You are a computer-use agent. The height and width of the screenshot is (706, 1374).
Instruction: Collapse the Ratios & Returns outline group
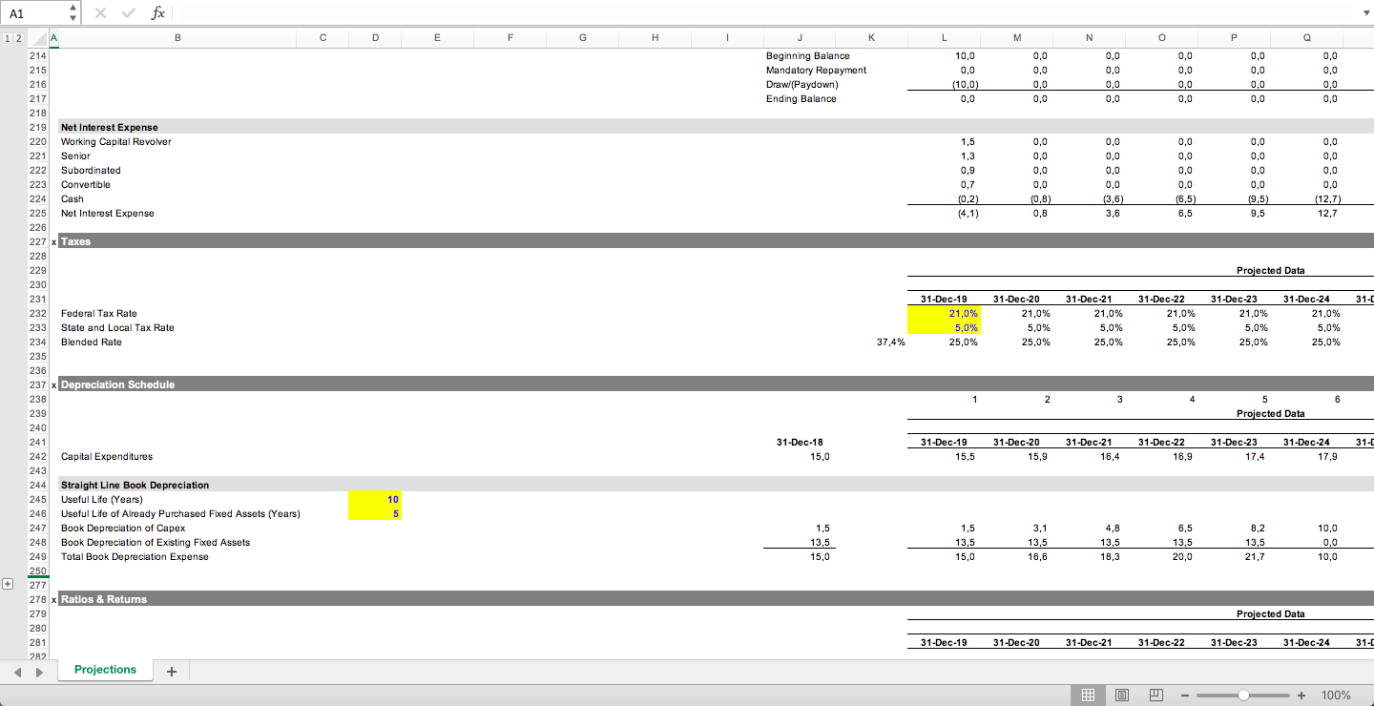52,599
